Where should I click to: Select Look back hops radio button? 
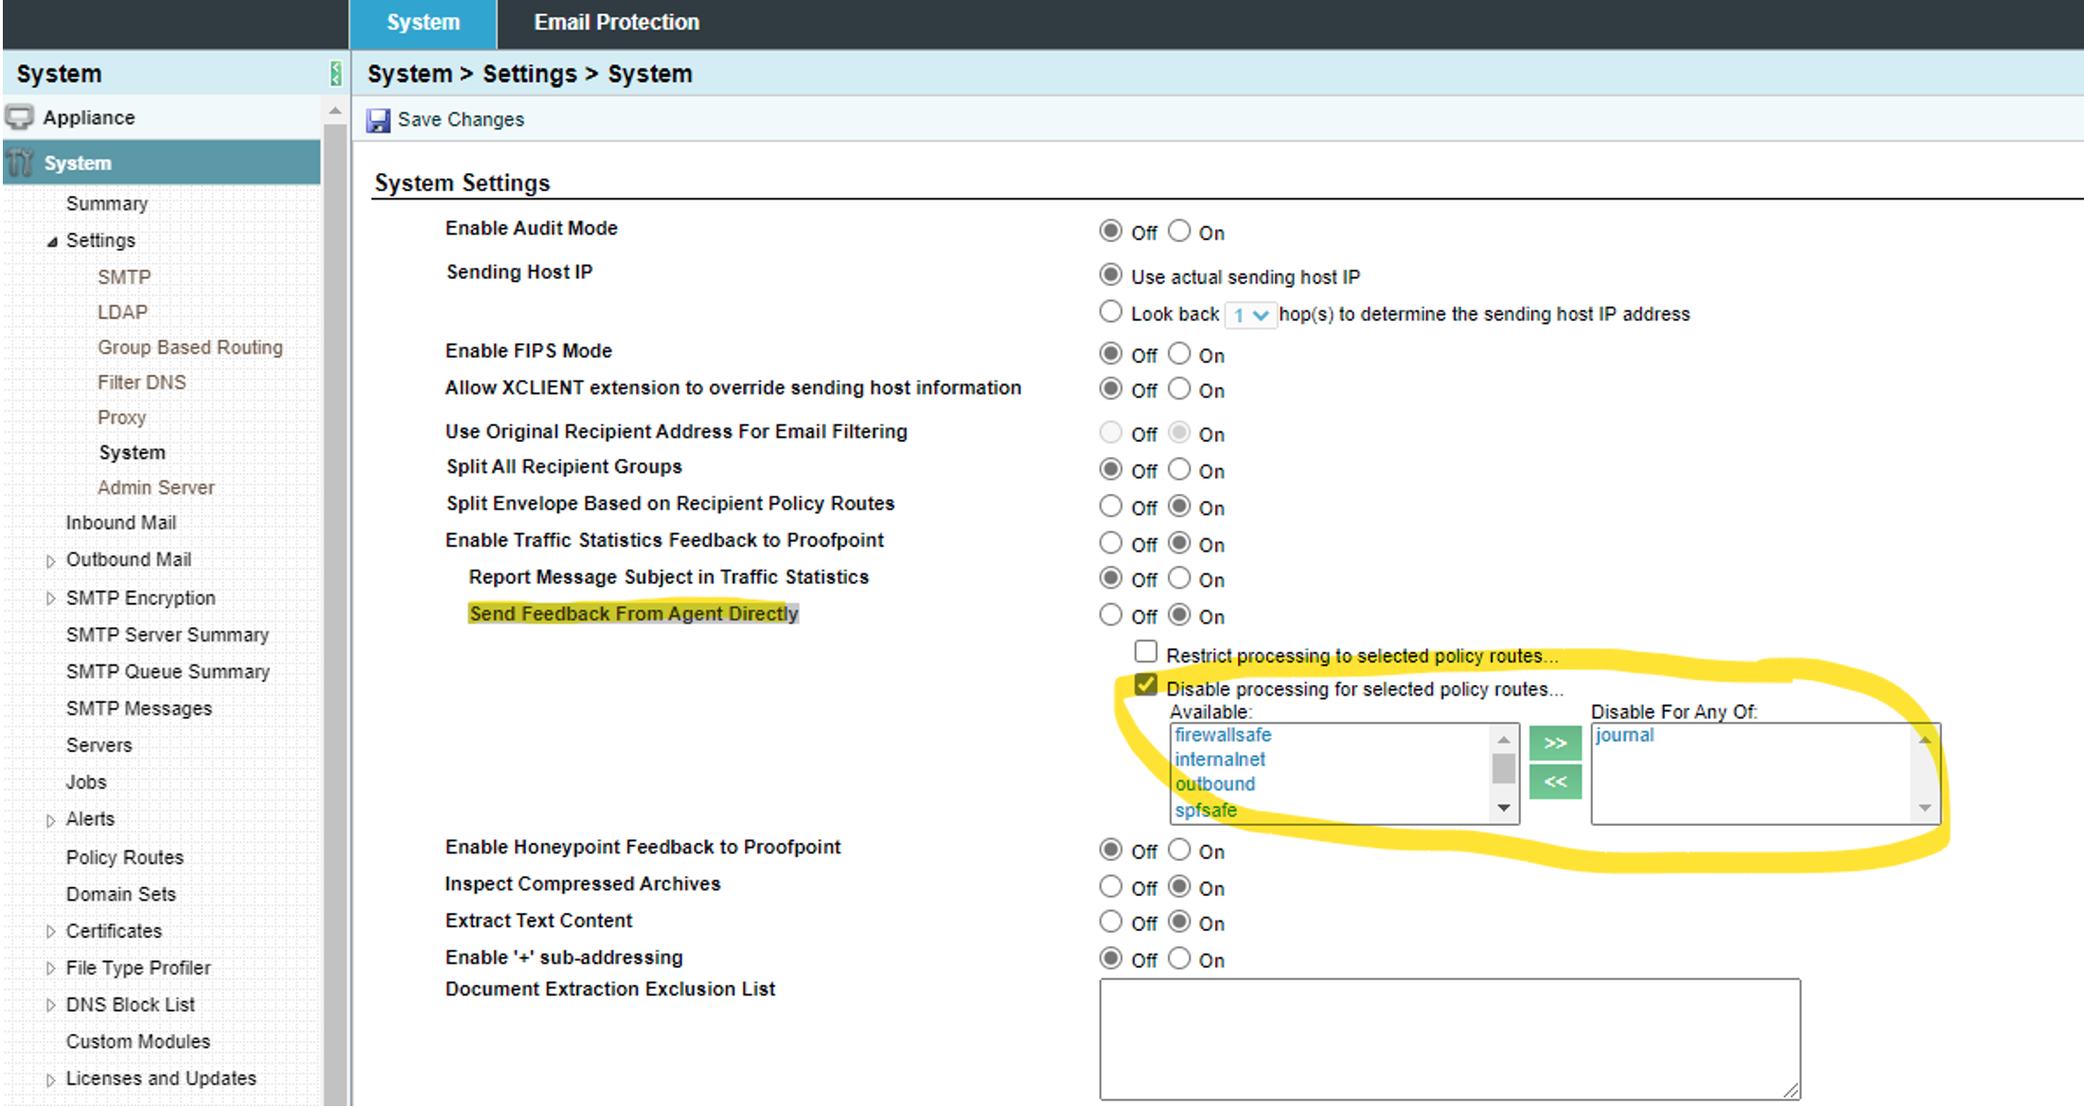(1110, 312)
